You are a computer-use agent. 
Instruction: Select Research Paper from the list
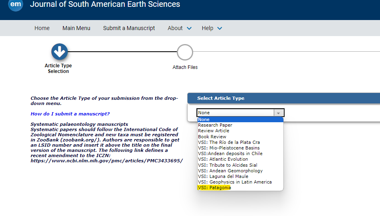[240, 125]
